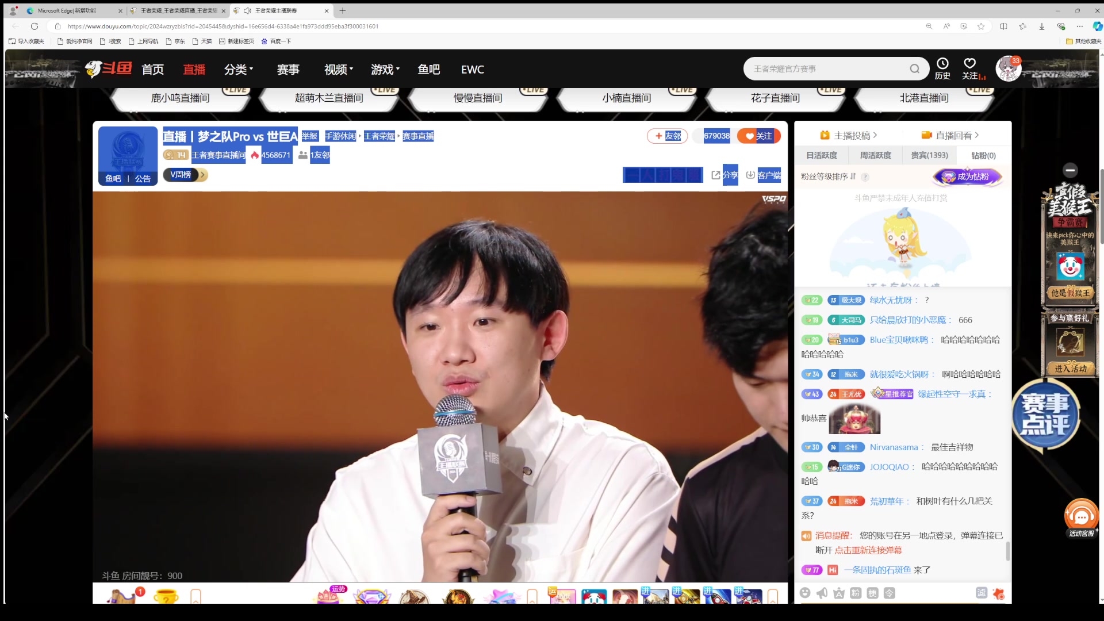
Task: Toggle the 关注 follow button for this room
Action: click(x=758, y=136)
